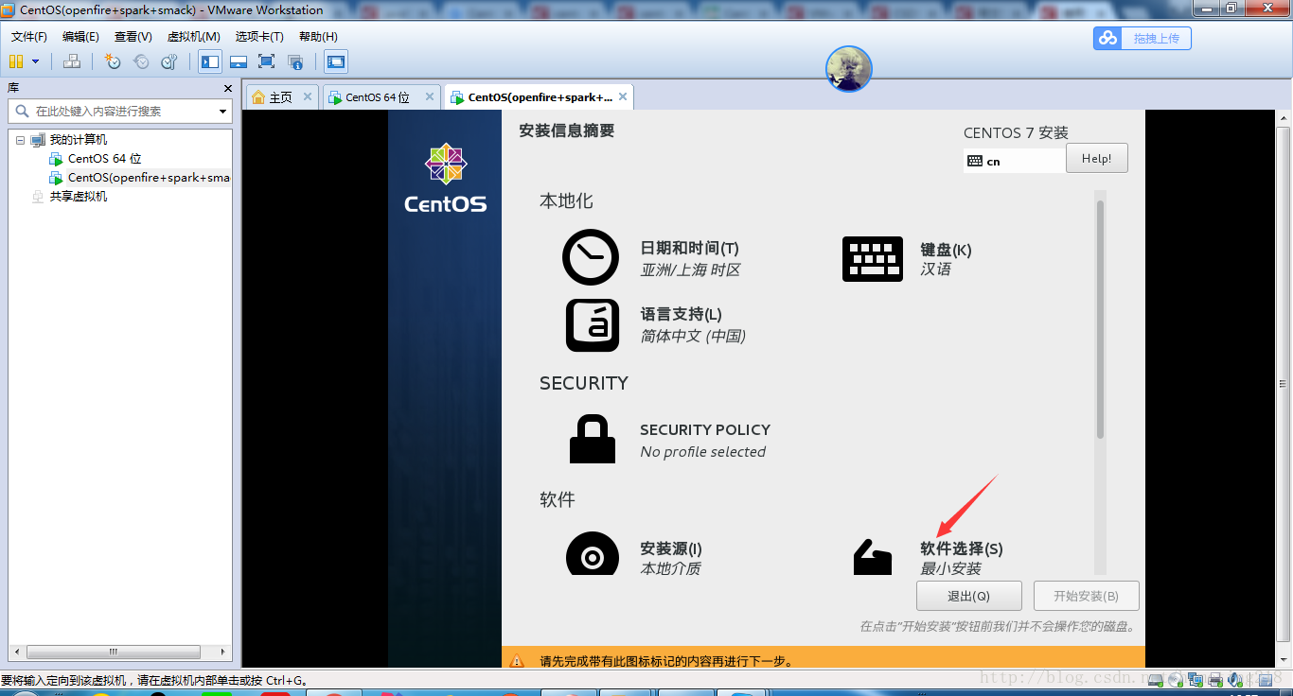This screenshot has width=1293, height=696.
Task: Click the 最小安装 text
Action: pos(950,568)
